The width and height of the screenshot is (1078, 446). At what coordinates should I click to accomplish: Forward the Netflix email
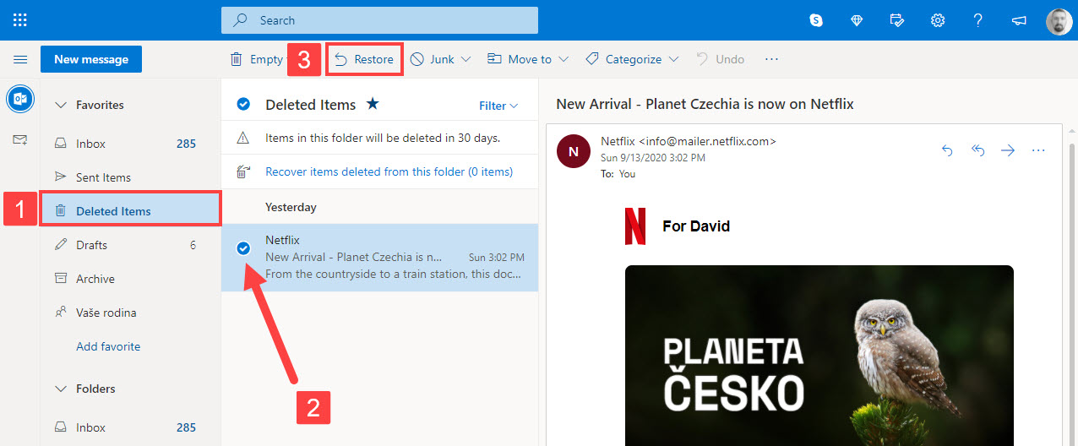[x=1008, y=150]
